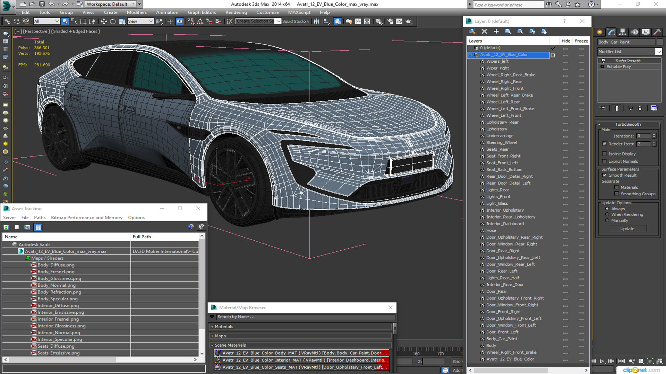Screen dimensions: 666x374
Task: Open Create Selection Set dropdown
Action: 278,21
